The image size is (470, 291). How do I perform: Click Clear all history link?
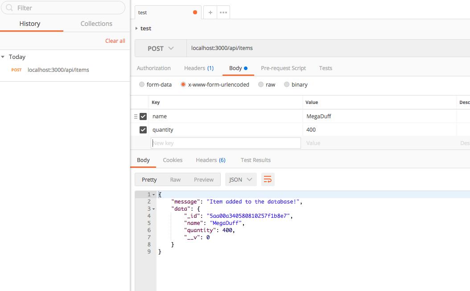coord(115,41)
